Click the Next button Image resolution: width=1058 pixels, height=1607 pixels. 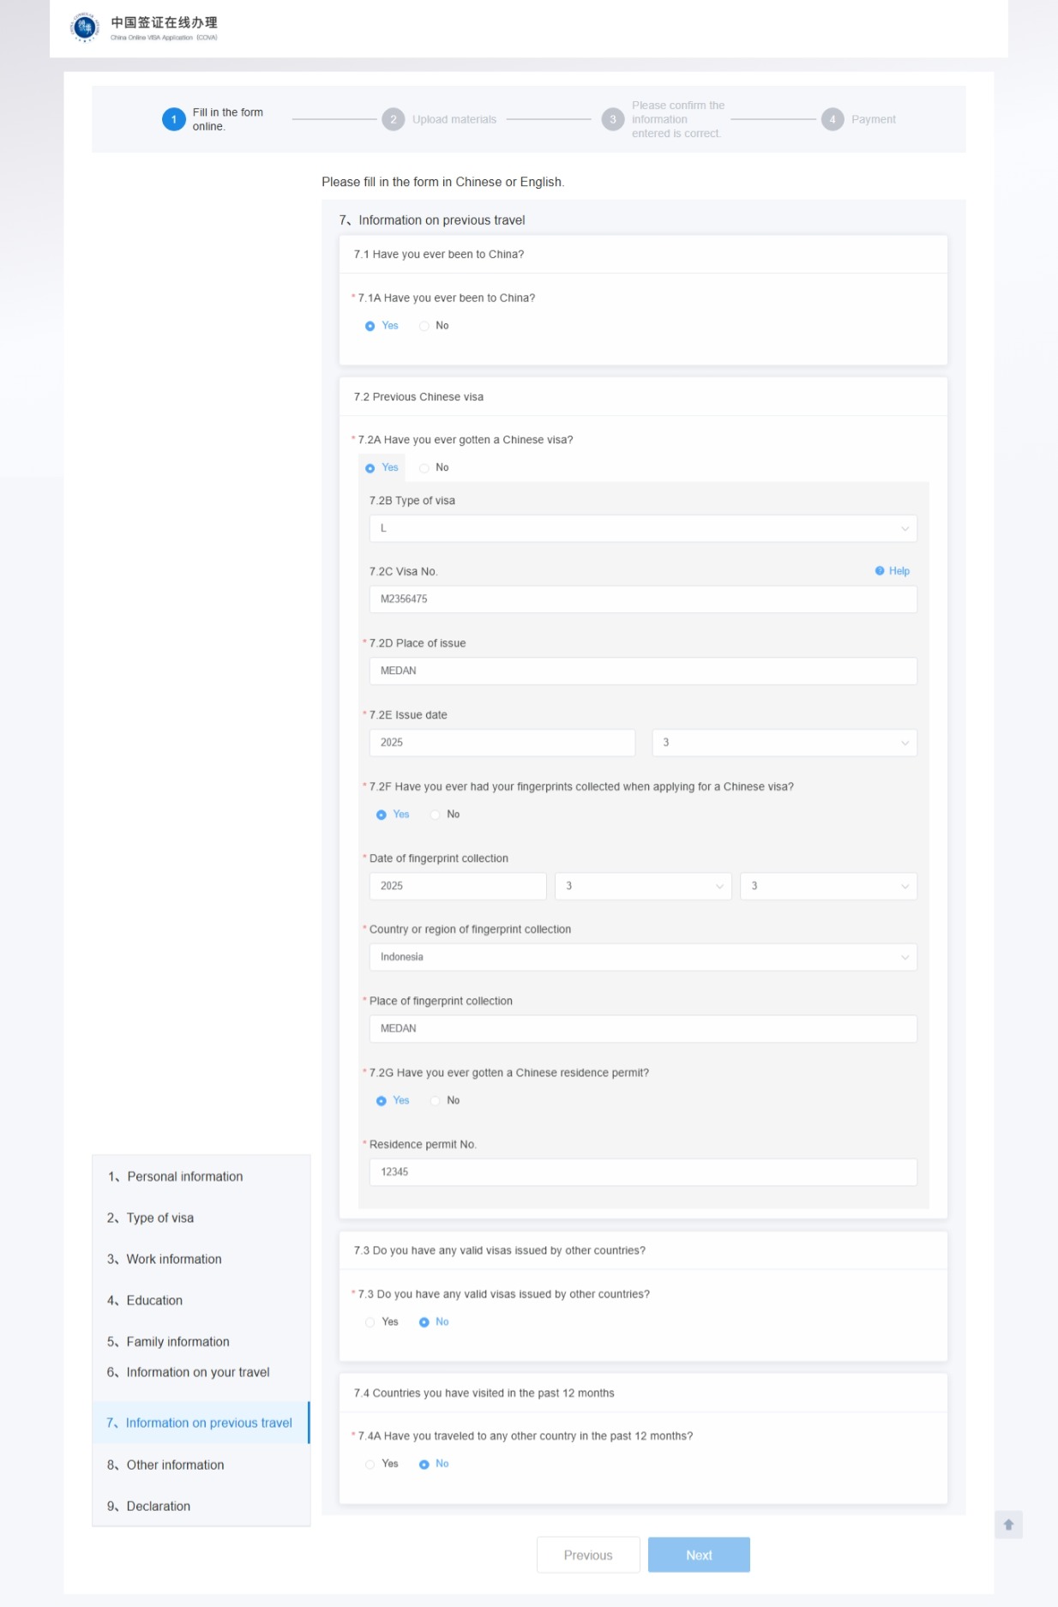pyautogui.click(x=698, y=1555)
